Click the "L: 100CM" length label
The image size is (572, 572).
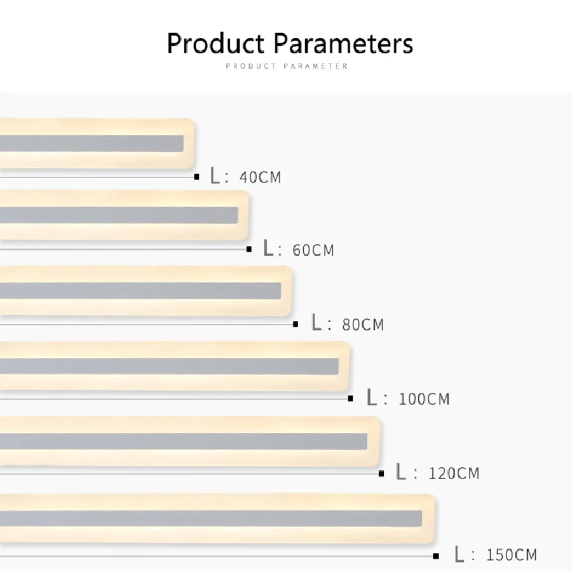point(408,398)
